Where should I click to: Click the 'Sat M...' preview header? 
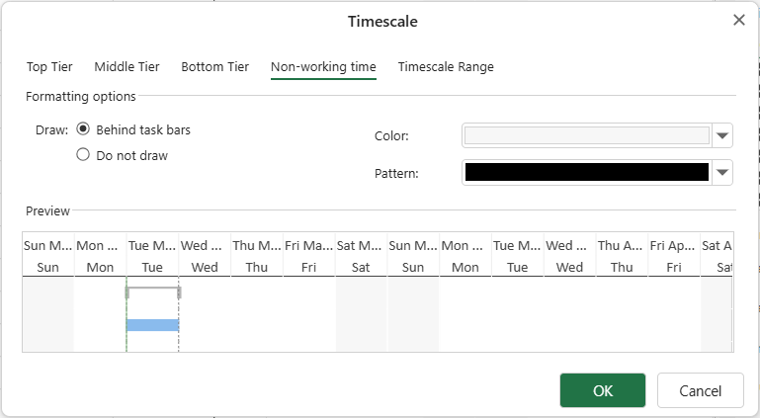coord(359,246)
